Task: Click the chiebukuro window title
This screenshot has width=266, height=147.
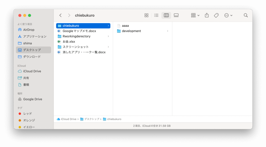Action: 85,15
